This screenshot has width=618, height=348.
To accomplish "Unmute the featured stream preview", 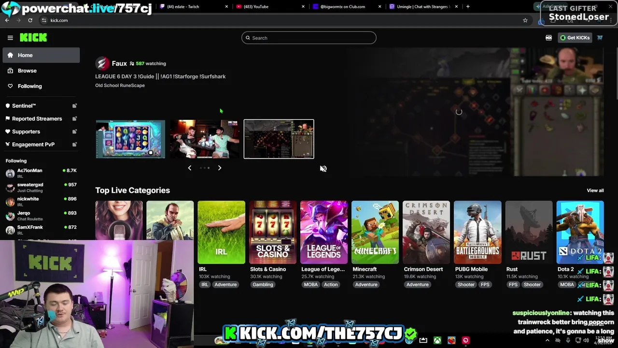I will tap(323, 169).
